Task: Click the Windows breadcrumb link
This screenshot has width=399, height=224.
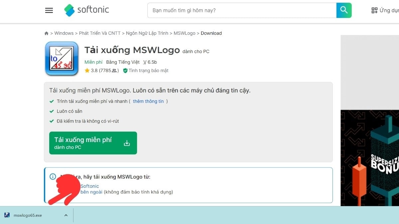Action: point(64,33)
